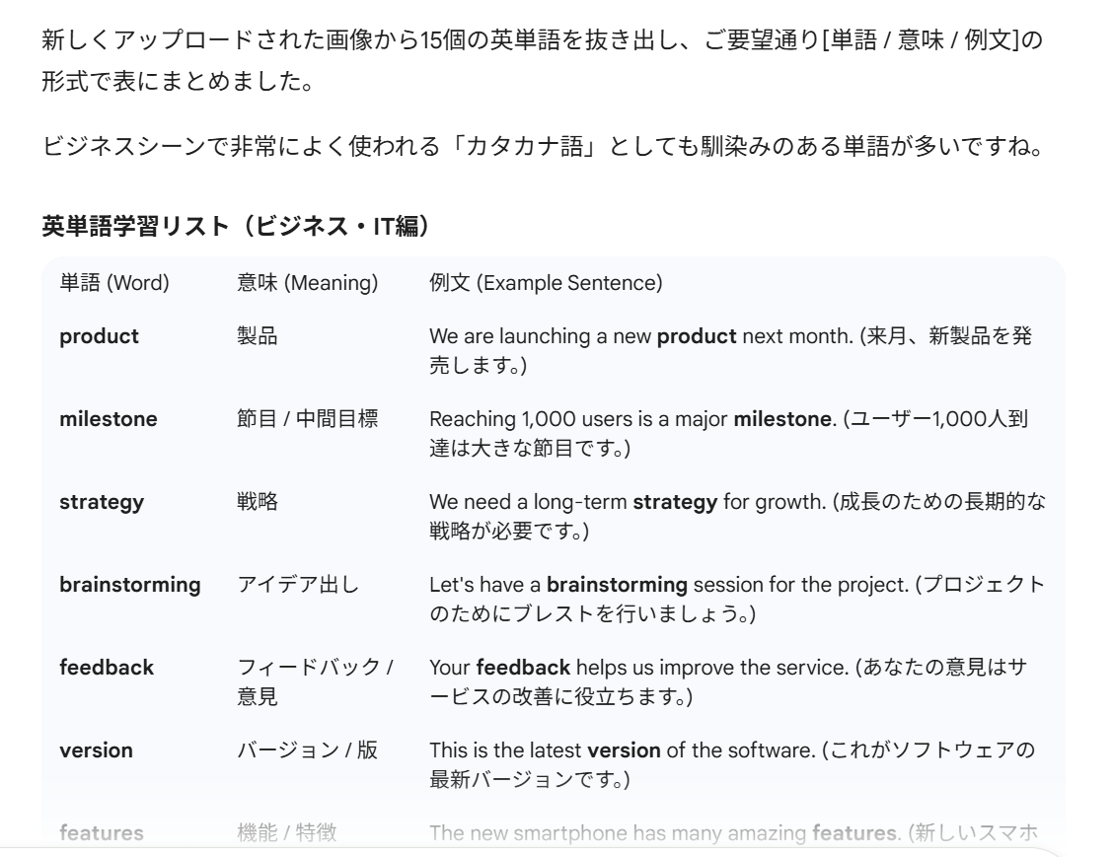
Task: Click the 英単語学習リスト table heading
Action: tap(236, 226)
